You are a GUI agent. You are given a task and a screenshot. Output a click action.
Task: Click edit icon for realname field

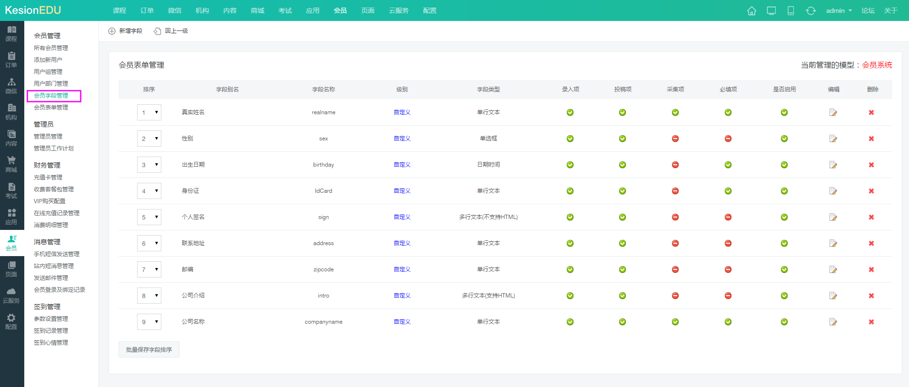click(833, 112)
